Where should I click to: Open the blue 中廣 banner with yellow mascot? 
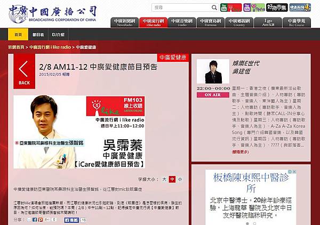click(x=300, y=7)
